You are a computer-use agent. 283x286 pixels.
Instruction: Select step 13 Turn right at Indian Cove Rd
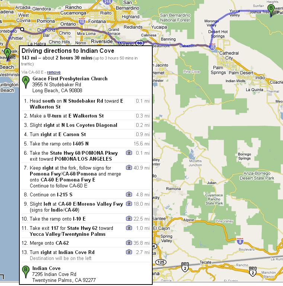(86, 255)
